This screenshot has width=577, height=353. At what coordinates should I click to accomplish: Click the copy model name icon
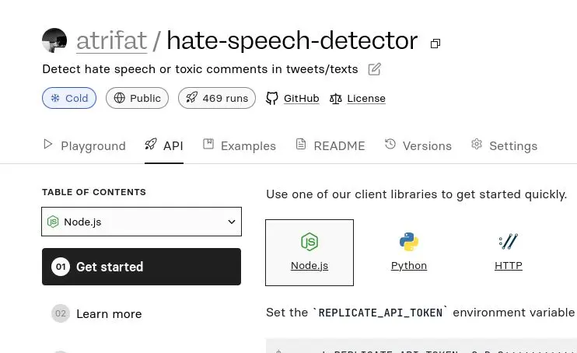click(435, 44)
